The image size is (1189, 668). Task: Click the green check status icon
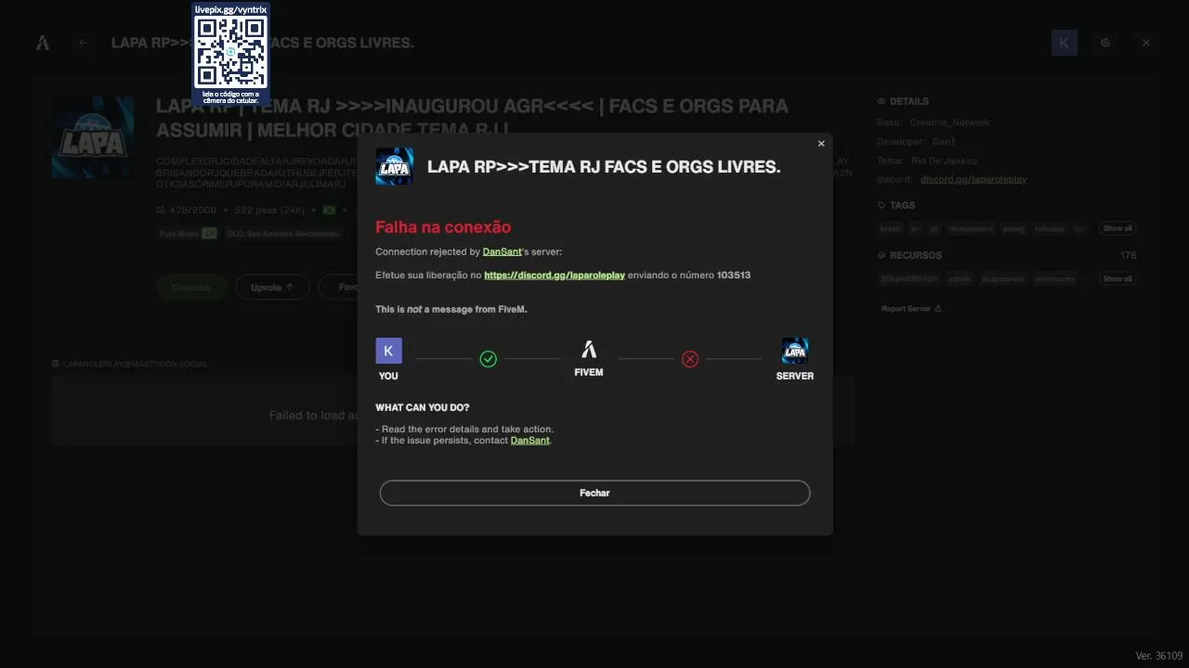coord(489,359)
